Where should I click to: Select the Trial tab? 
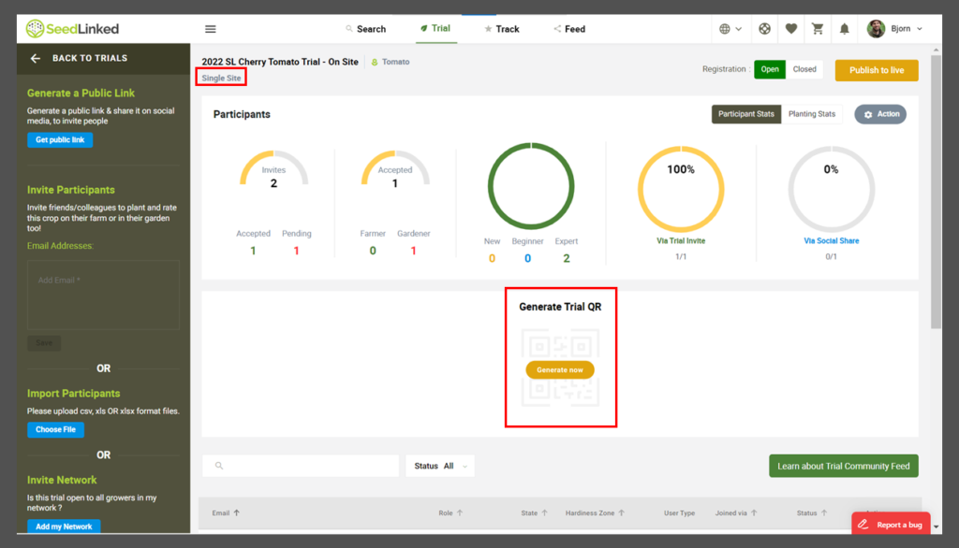435,28
